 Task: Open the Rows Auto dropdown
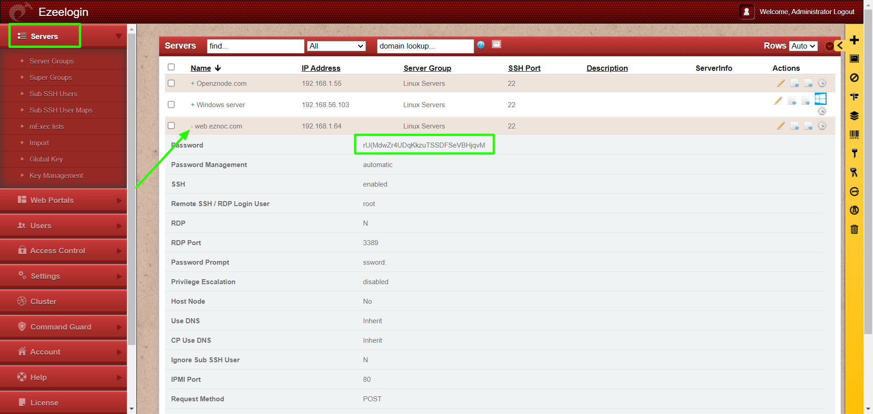tap(803, 46)
